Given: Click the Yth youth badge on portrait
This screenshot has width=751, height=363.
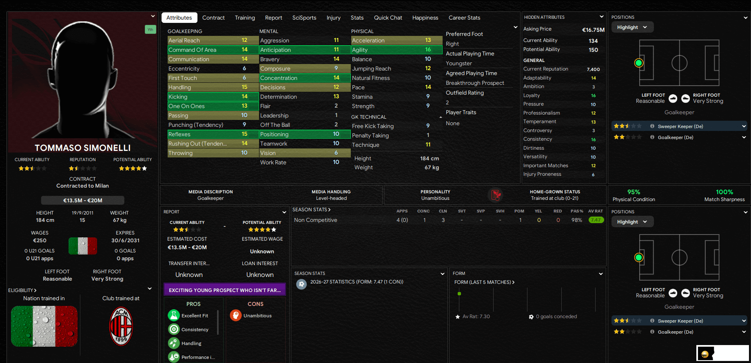Looking at the screenshot, I should 150,29.
